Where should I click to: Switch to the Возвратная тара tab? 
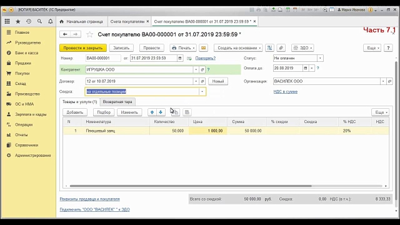(x=117, y=102)
